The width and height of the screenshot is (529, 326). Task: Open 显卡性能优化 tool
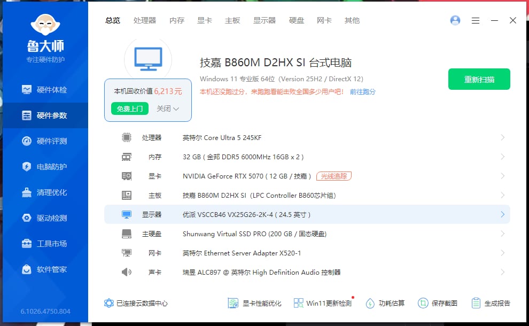(254, 303)
